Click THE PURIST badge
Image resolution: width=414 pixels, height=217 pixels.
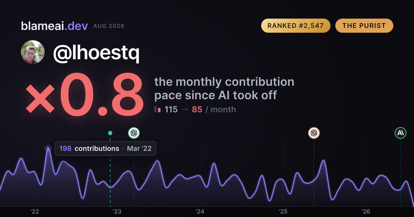[x=364, y=26]
